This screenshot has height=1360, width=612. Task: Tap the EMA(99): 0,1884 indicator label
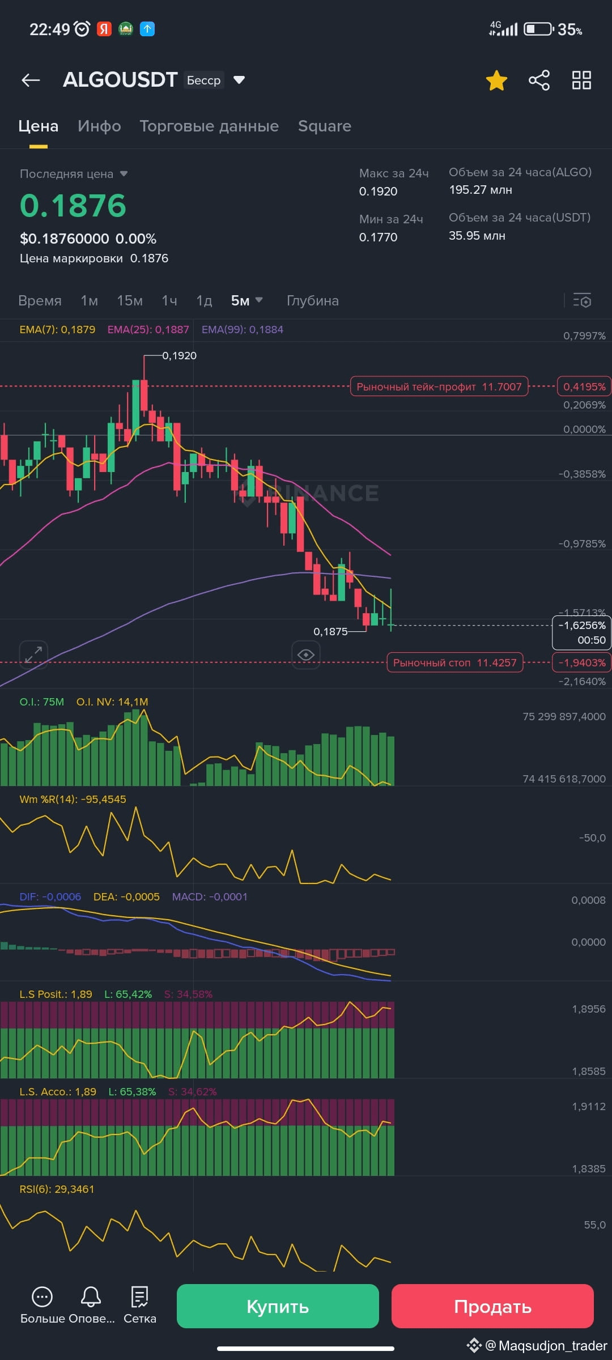(x=243, y=329)
